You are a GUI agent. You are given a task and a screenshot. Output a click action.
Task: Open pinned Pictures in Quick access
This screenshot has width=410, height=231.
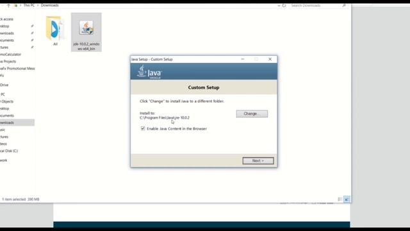4,47
